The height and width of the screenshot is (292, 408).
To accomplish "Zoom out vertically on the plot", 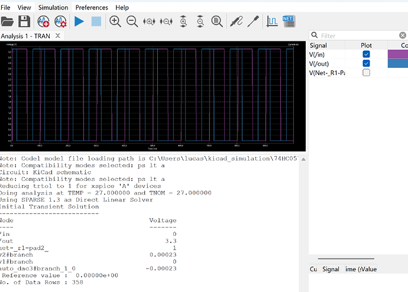I will pos(200,21).
